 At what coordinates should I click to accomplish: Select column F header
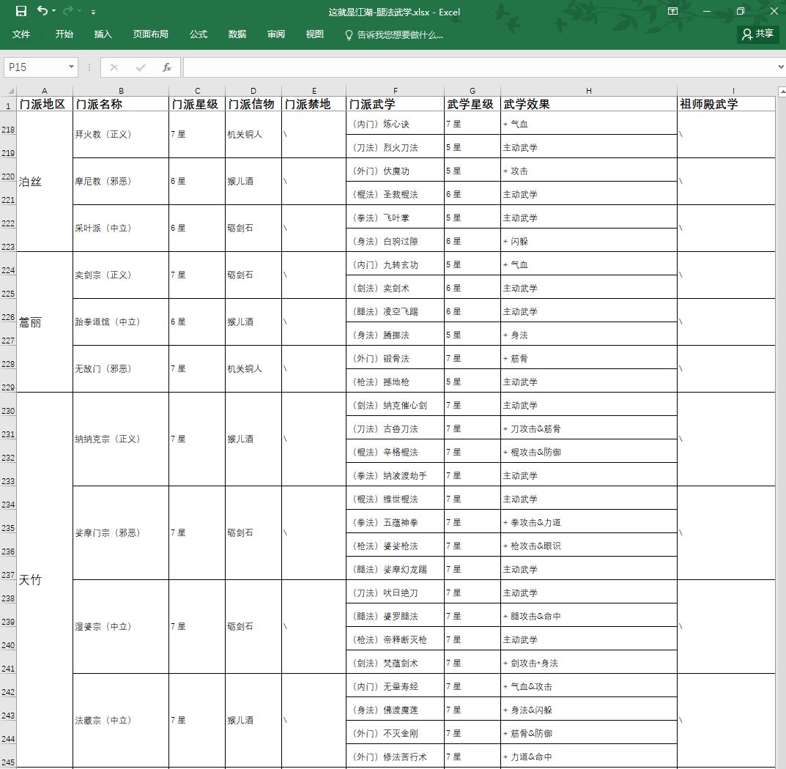click(x=395, y=91)
